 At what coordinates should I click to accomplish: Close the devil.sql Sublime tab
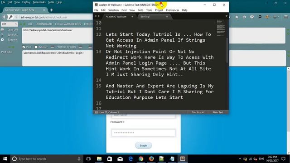pos(167,17)
